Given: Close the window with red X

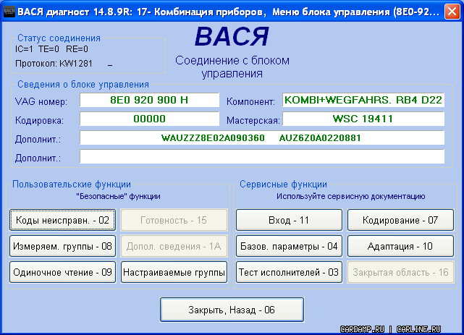Looking at the screenshot, I should (452, 12).
